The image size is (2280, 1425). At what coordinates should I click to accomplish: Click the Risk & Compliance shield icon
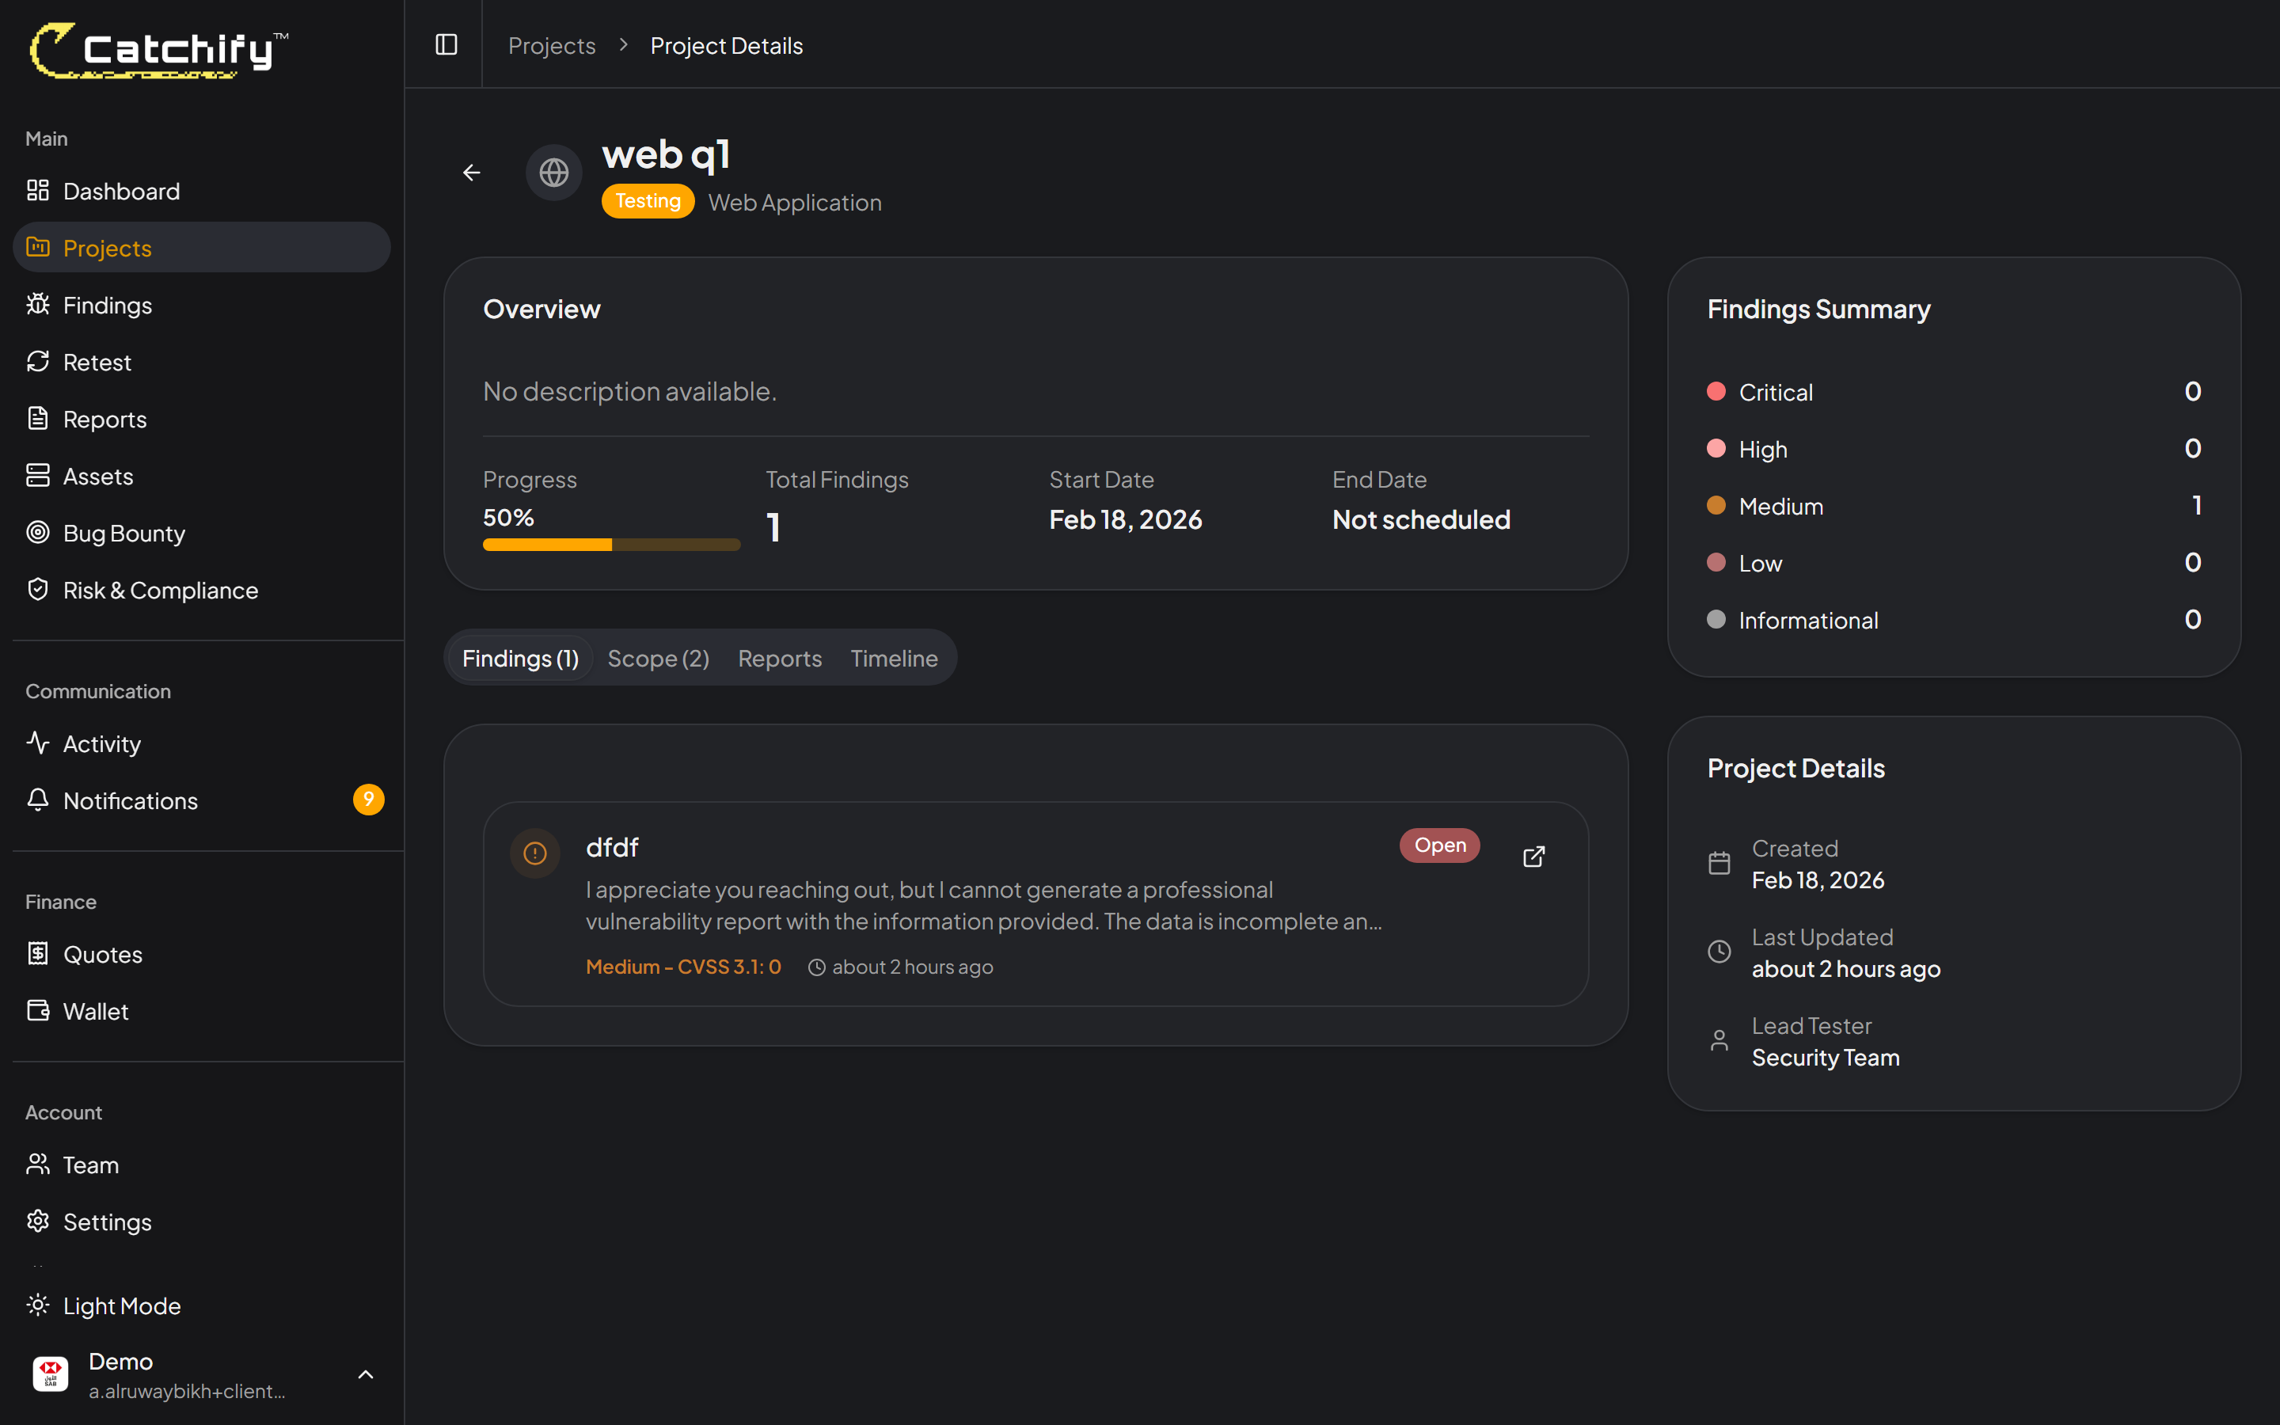click(39, 589)
